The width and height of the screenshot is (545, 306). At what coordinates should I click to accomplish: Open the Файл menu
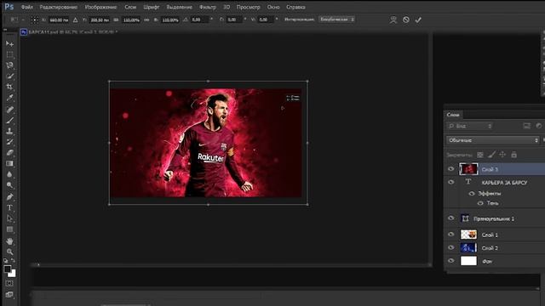pyautogui.click(x=26, y=7)
